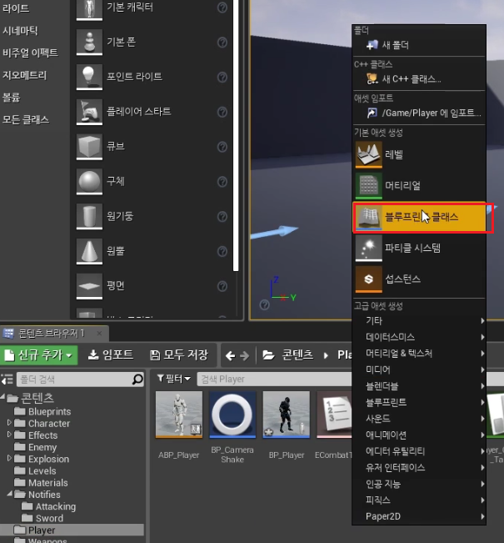Expand 머티리얼 & 텍스처 submenu
This screenshot has height=543, width=504.
click(419, 353)
